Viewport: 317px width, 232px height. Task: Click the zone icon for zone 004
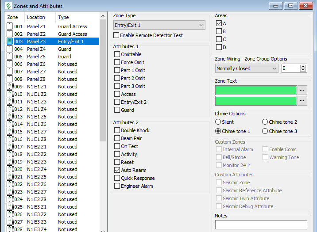[x=10, y=49]
